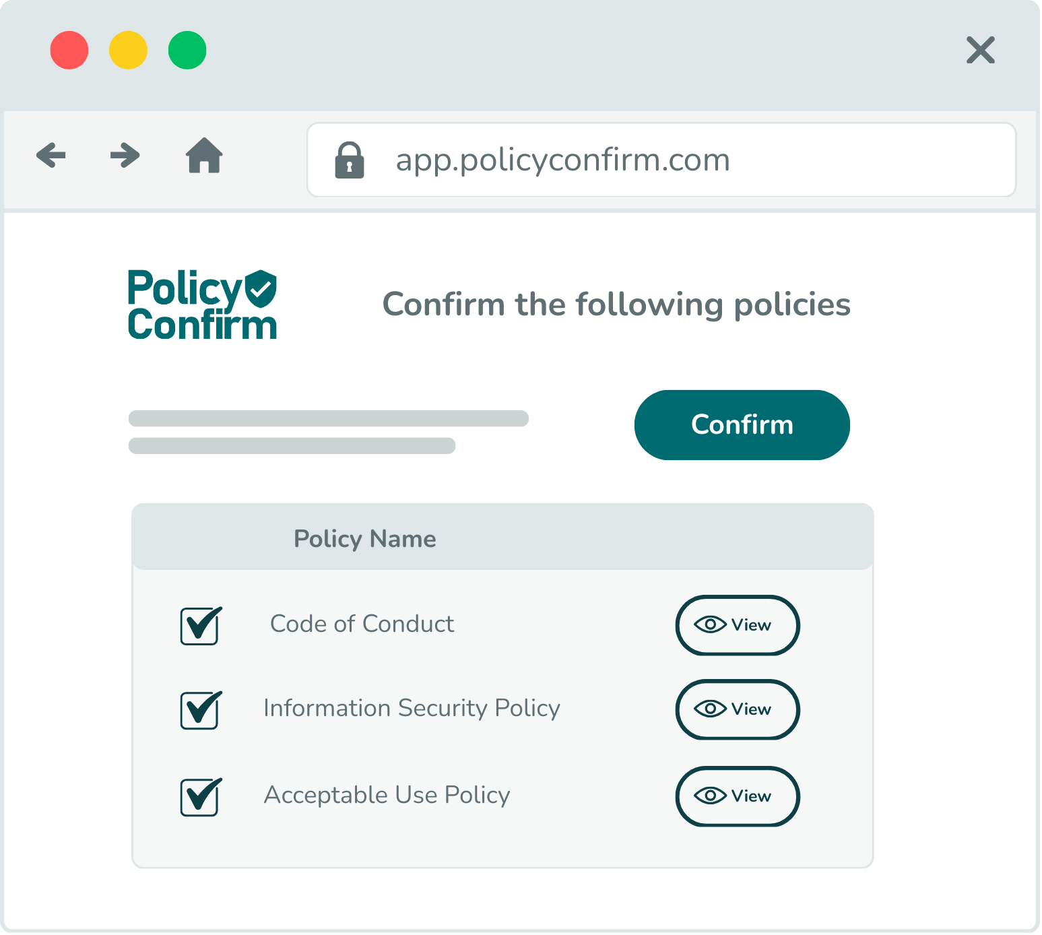Click the Policy Name column header
The image size is (1042, 935).
click(365, 539)
